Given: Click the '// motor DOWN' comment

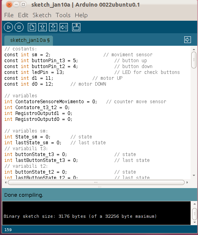Looking at the screenshot, I should coord(88,84).
